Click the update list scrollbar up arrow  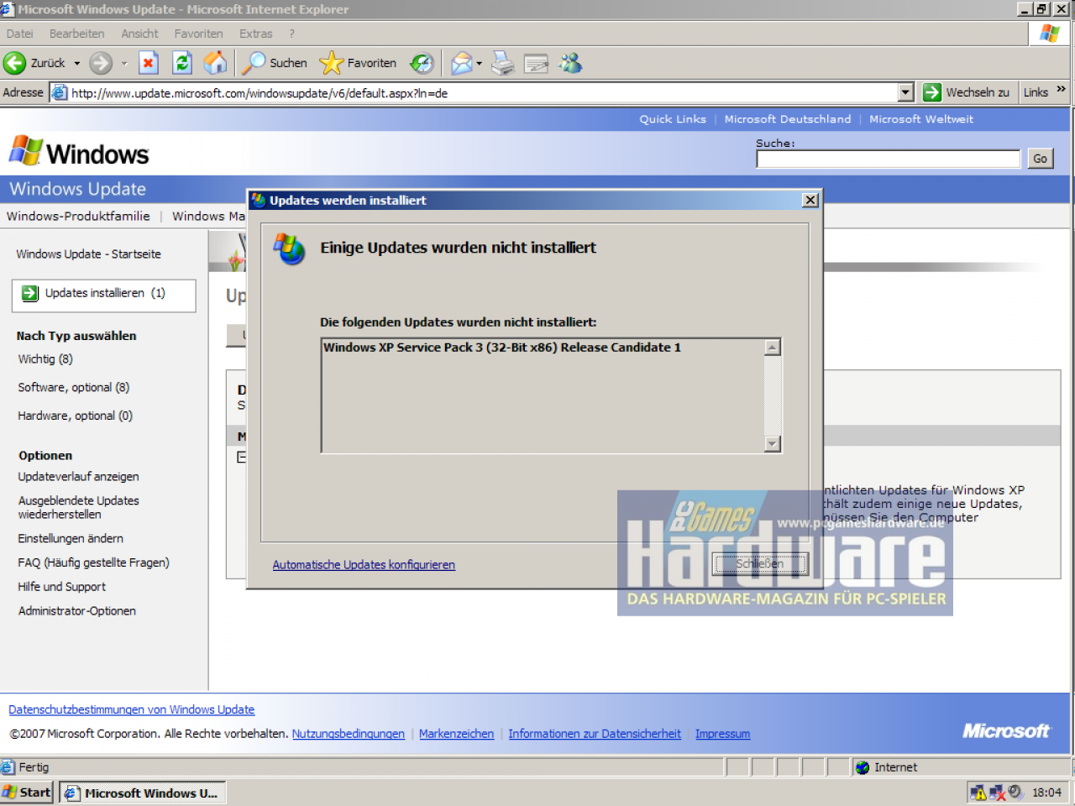(x=773, y=347)
